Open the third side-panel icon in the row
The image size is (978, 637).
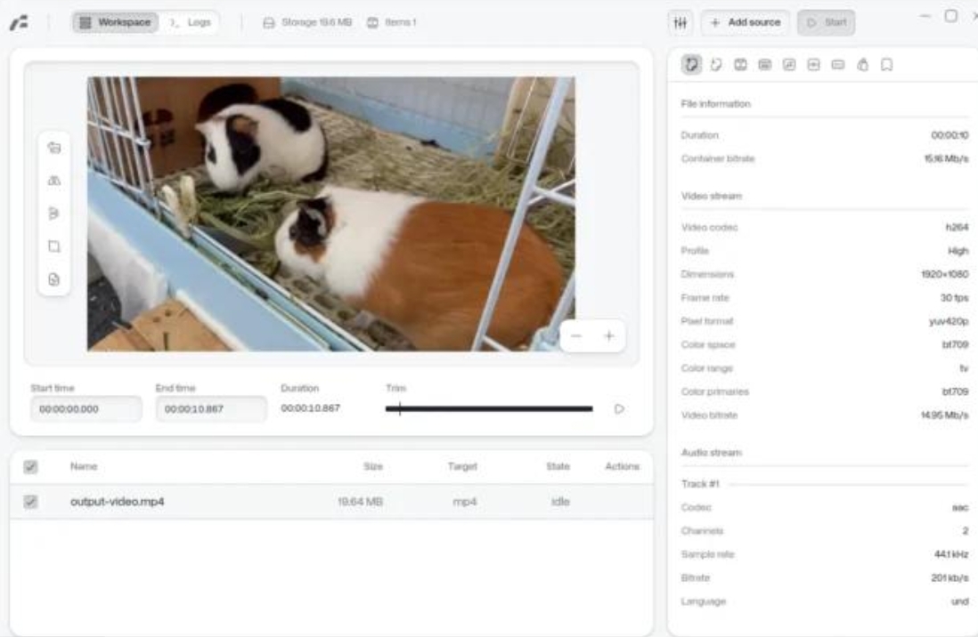tap(740, 64)
